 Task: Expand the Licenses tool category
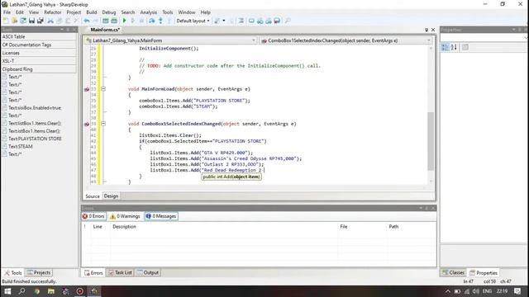pos(39,53)
